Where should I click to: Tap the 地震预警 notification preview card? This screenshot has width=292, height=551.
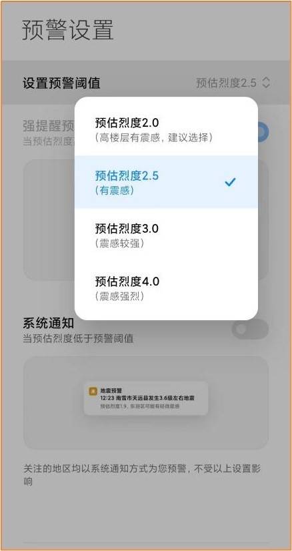pos(146,398)
